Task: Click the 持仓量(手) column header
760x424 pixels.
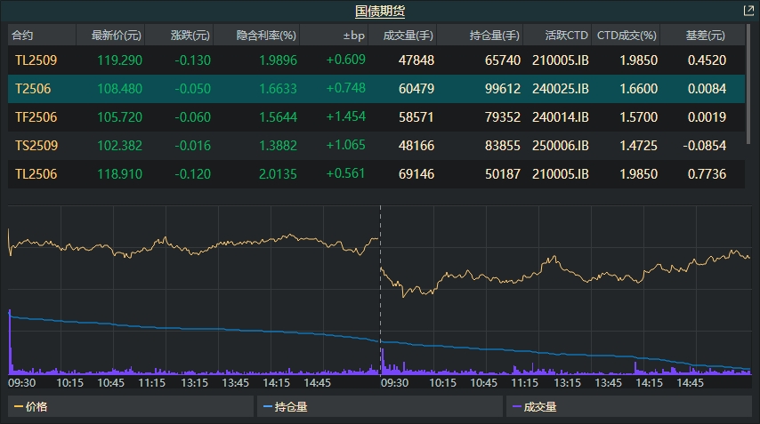Action: coord(494,36)
